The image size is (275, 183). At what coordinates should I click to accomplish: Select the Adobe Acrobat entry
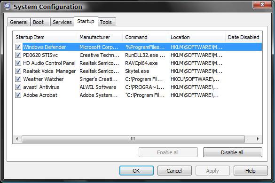tap(40, 95)
